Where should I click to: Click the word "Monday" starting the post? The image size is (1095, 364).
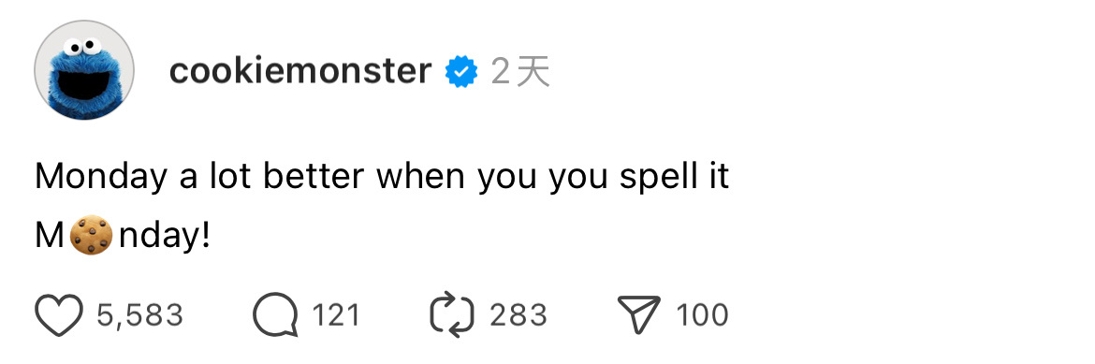(x=100, y=178)
